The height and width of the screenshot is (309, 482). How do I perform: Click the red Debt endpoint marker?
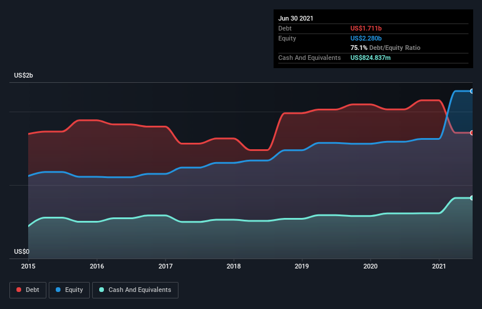click(471, 133)
